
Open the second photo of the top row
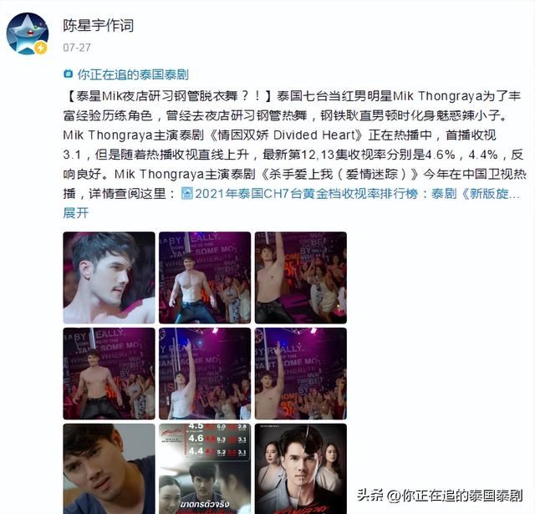(205, 277)
